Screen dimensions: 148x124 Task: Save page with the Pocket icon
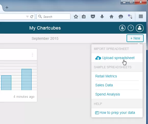pos(93,17)
